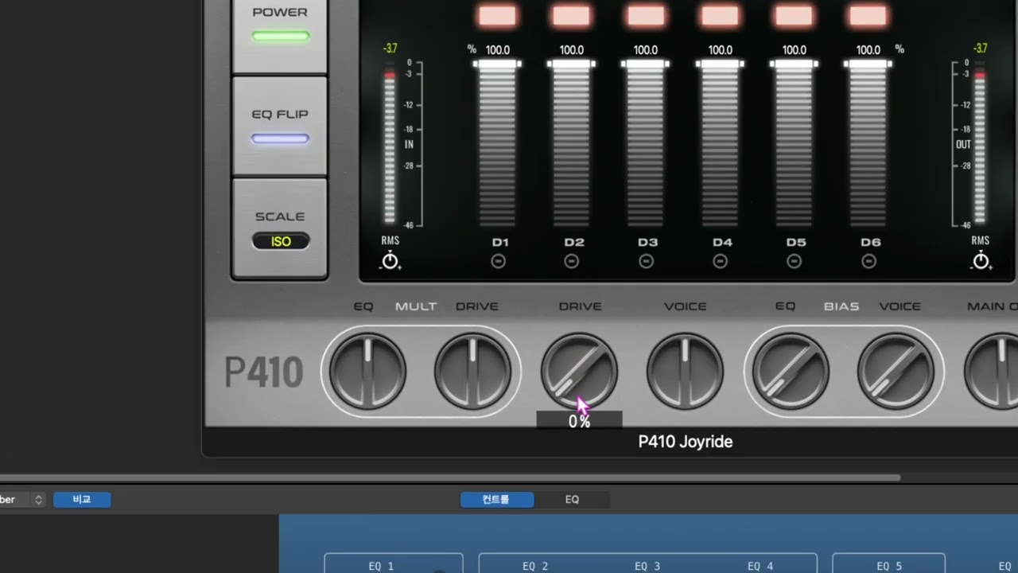Click the EQ 4 label
Screen dimensions: 1018x573
click(760, 566)
